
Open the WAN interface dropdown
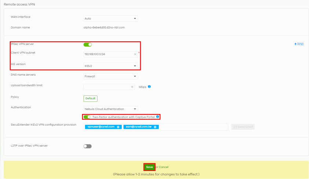[110, 19]
